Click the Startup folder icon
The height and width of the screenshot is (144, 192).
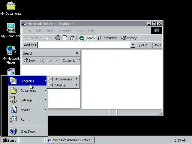click(50, 85)
